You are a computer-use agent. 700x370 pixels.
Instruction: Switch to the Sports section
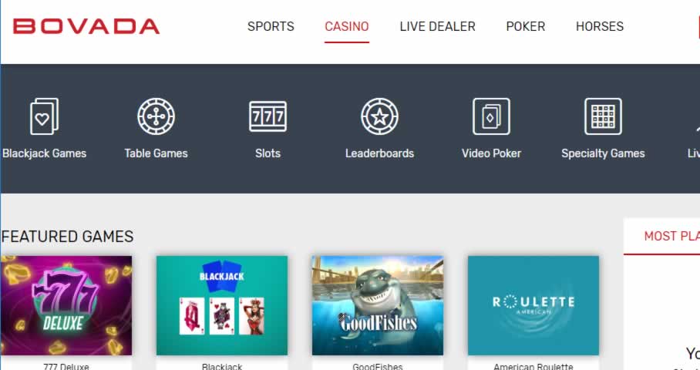click(x=271, y=26)
